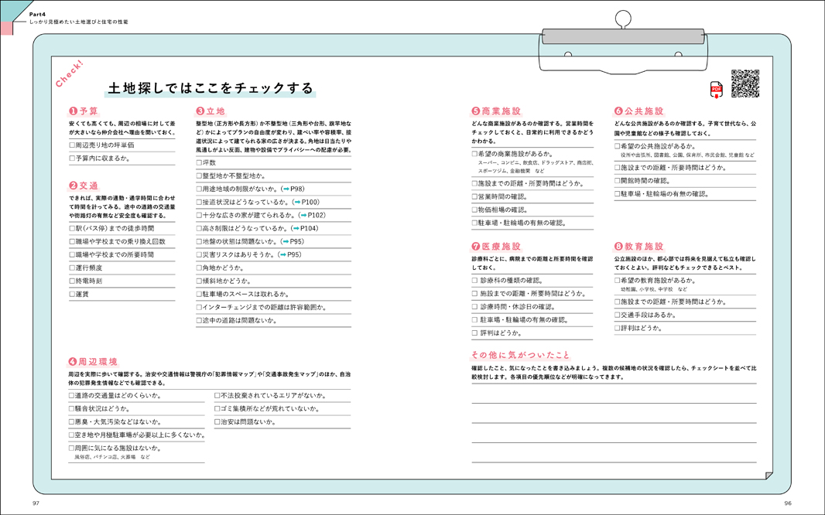The height and width of the screenshot is (515, 825).
Task: Click the QR code image
Action: pos(745,84)
